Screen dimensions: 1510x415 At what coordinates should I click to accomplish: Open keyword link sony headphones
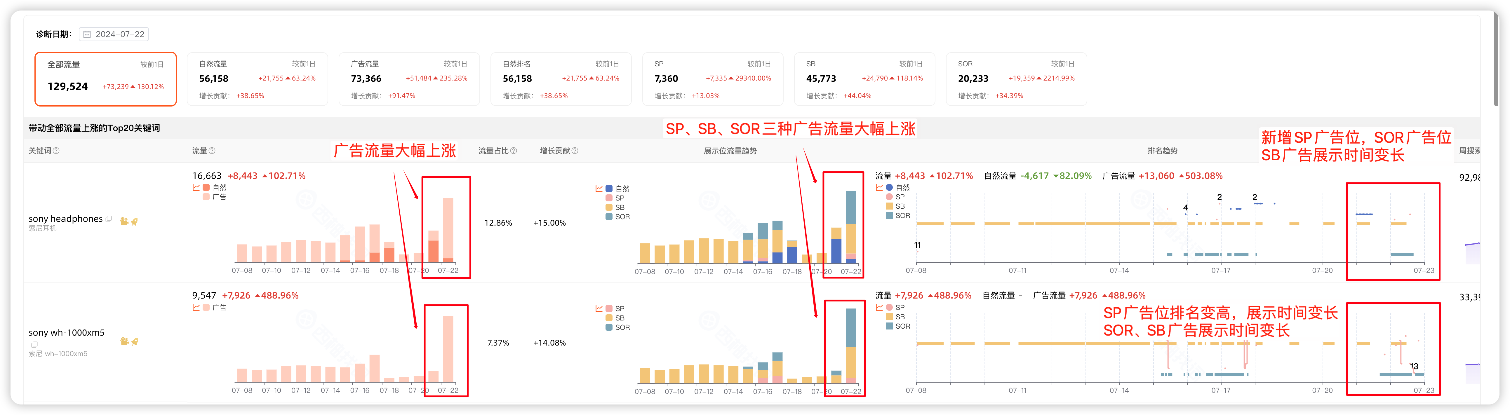pos(66,219)
